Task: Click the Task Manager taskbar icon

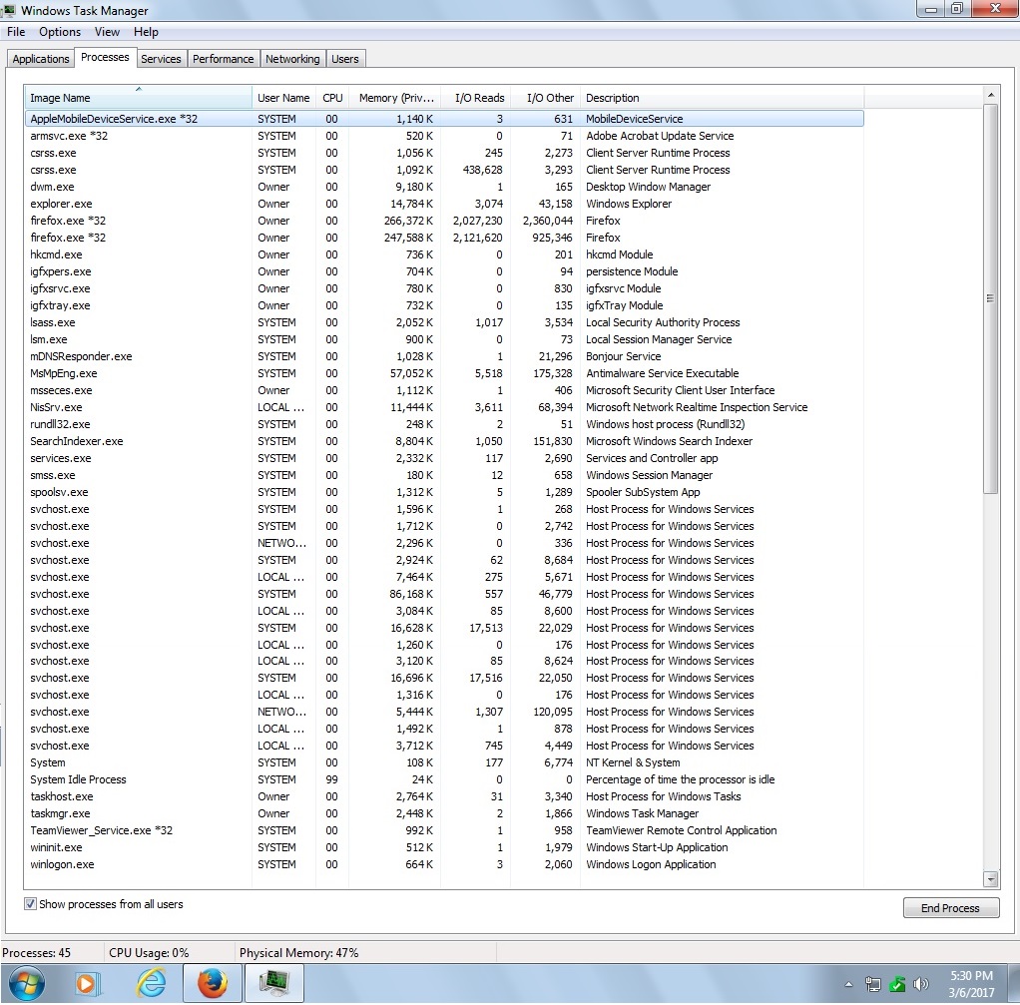Action: tap(273, 983)
